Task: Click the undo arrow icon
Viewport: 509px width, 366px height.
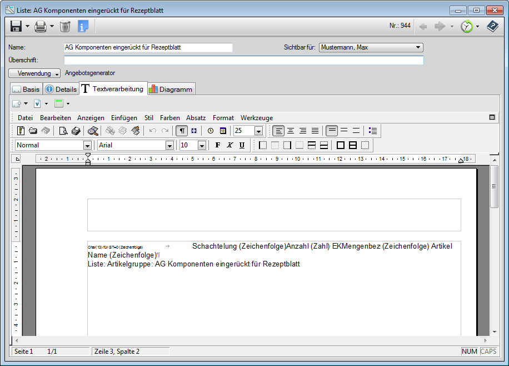Action: pos(151,131)
